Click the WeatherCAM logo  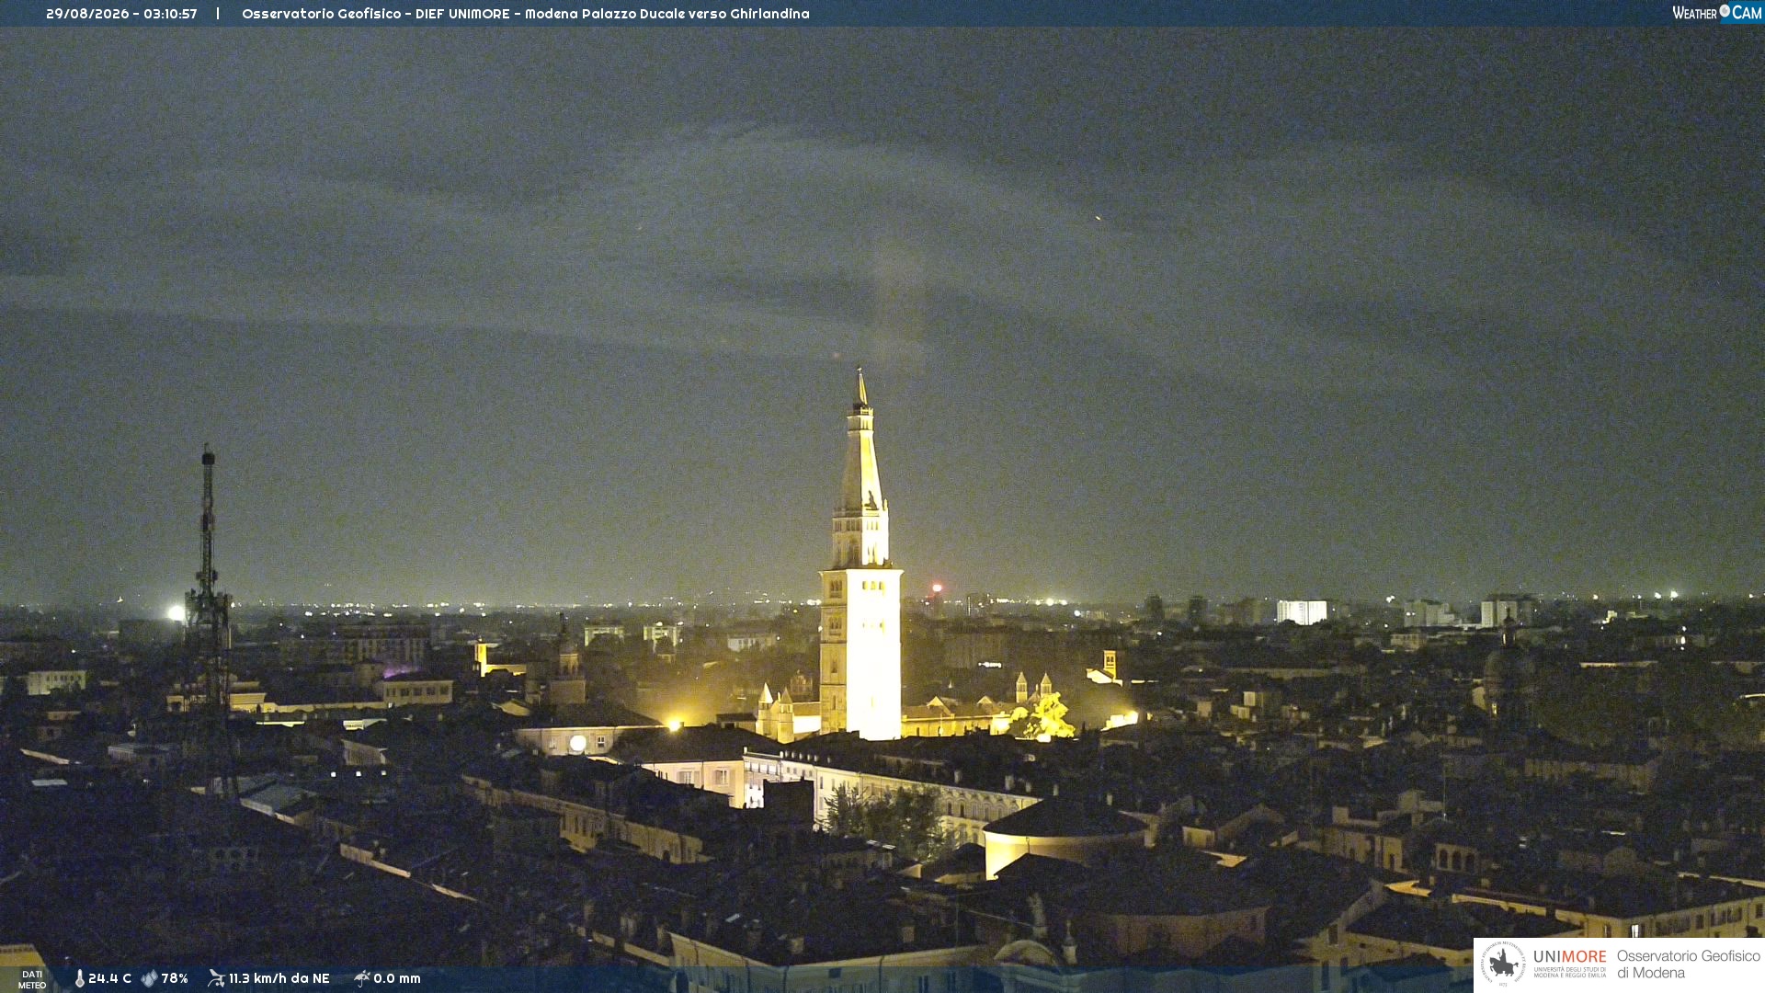(x=1716, y=13)
